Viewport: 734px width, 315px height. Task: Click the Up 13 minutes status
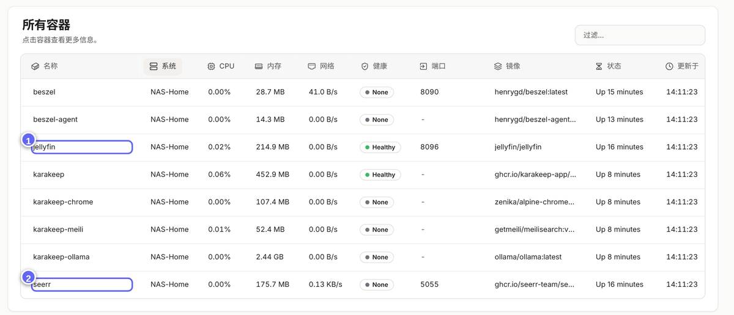point(620,120)
